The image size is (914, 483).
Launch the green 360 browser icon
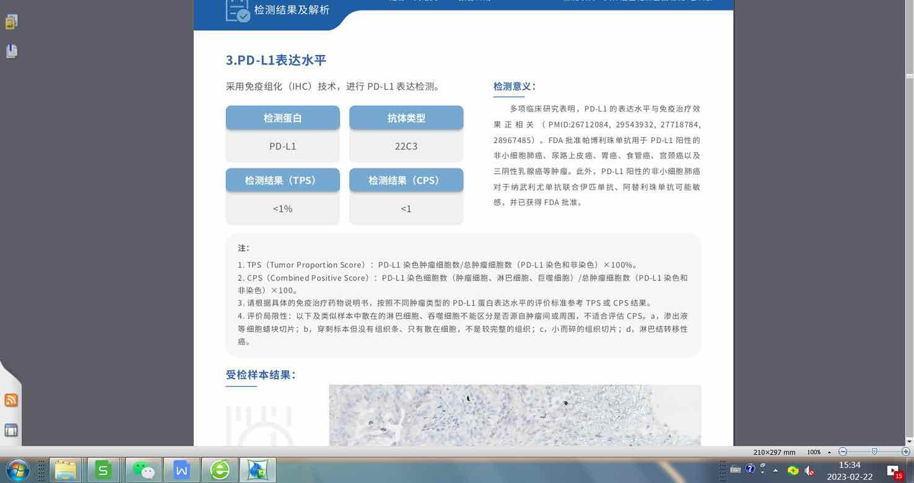pos(220,471)
